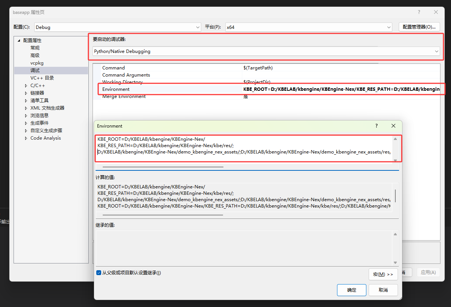This screenshot has width=451, height=307.
Task: Toggle inherit from parent or project defaults checkbox
Action: click(x=99, y=273)
